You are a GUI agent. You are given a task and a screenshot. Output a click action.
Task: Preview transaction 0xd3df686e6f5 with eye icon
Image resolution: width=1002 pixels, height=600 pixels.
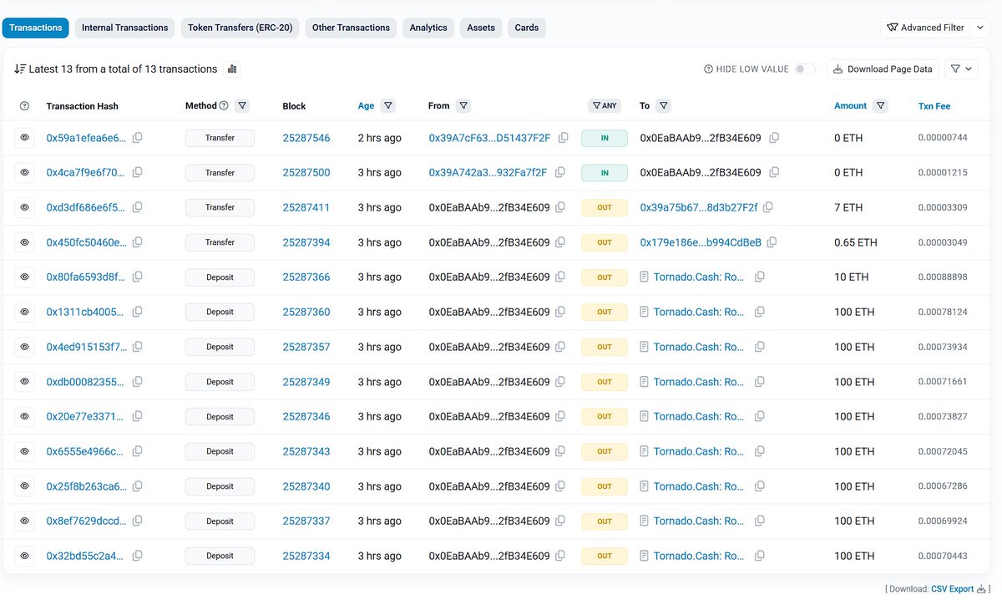pos(24,207)
